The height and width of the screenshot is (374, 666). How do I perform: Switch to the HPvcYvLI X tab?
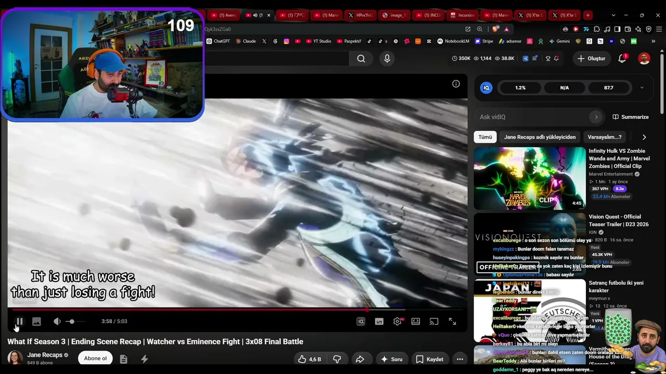click(361, 15)
